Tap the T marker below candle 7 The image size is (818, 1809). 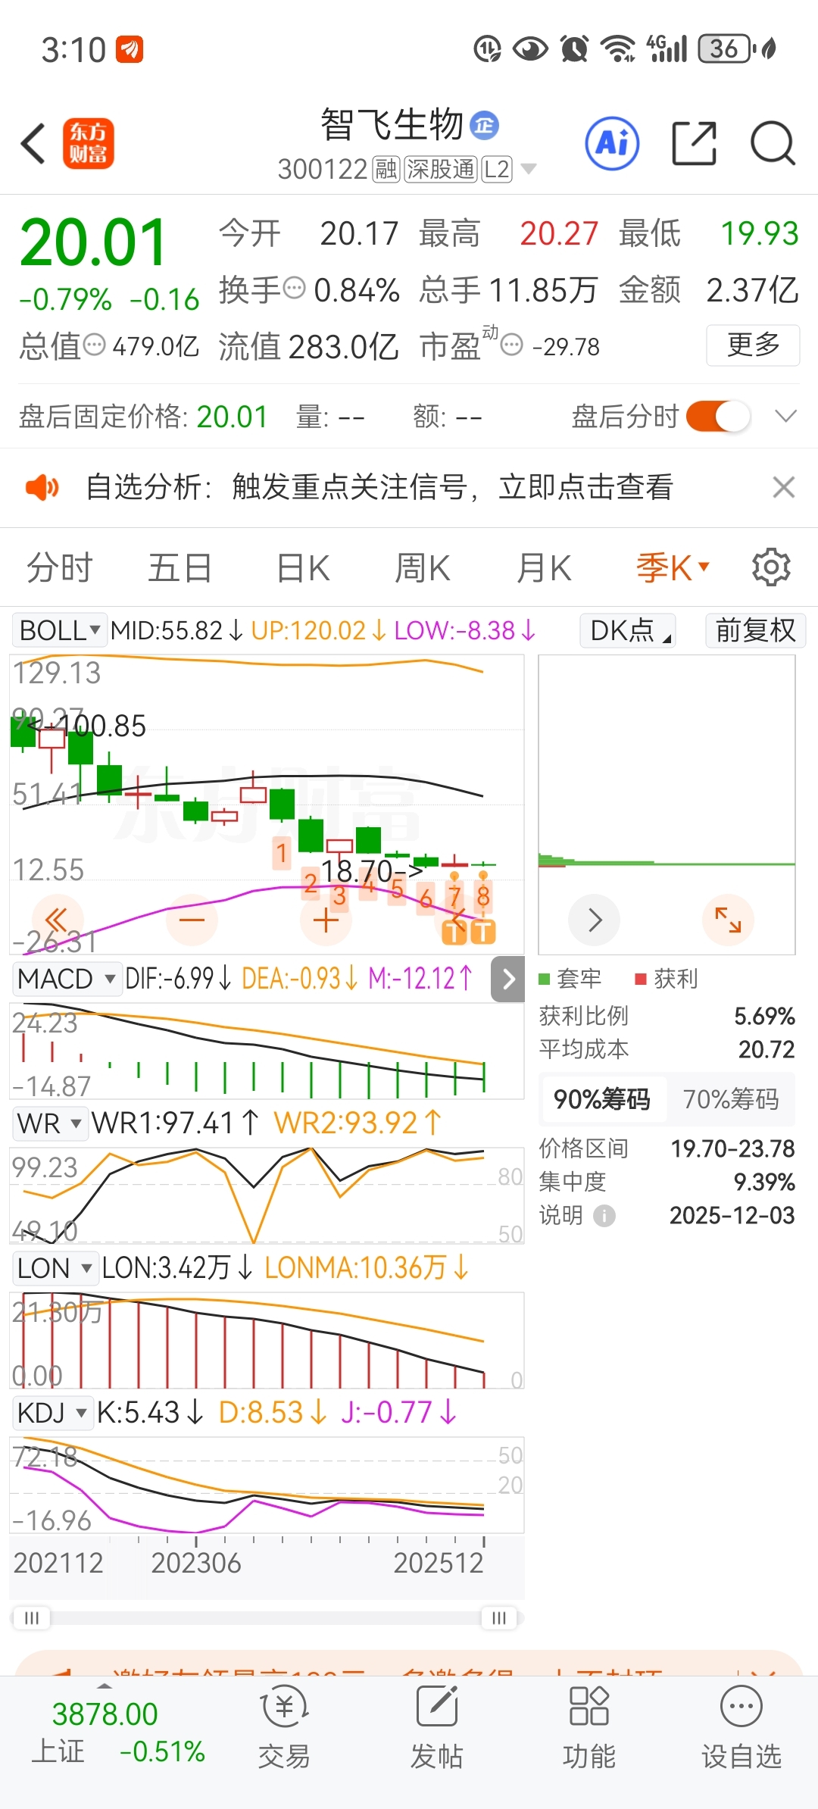(x=454, y=931)
